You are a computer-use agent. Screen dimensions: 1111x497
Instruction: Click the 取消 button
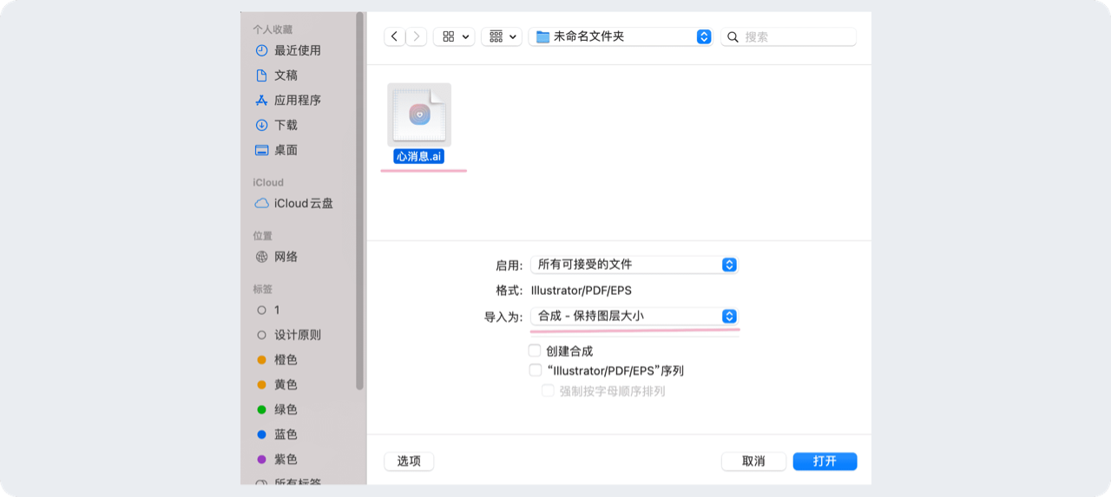[753, 461]
